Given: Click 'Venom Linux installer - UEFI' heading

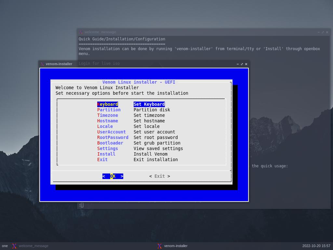Looking at the screenshot, I should (x=139, y=82).
